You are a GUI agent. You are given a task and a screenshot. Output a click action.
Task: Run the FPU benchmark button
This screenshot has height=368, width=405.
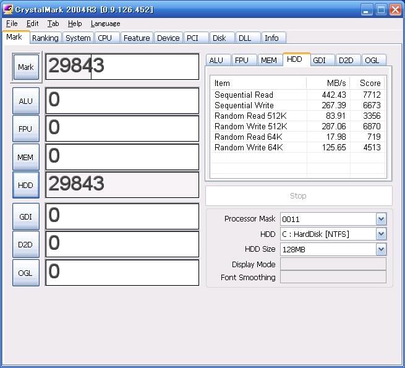click(x=25, y=129)
